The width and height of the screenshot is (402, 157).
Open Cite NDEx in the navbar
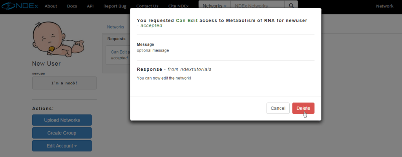[178, 6]
